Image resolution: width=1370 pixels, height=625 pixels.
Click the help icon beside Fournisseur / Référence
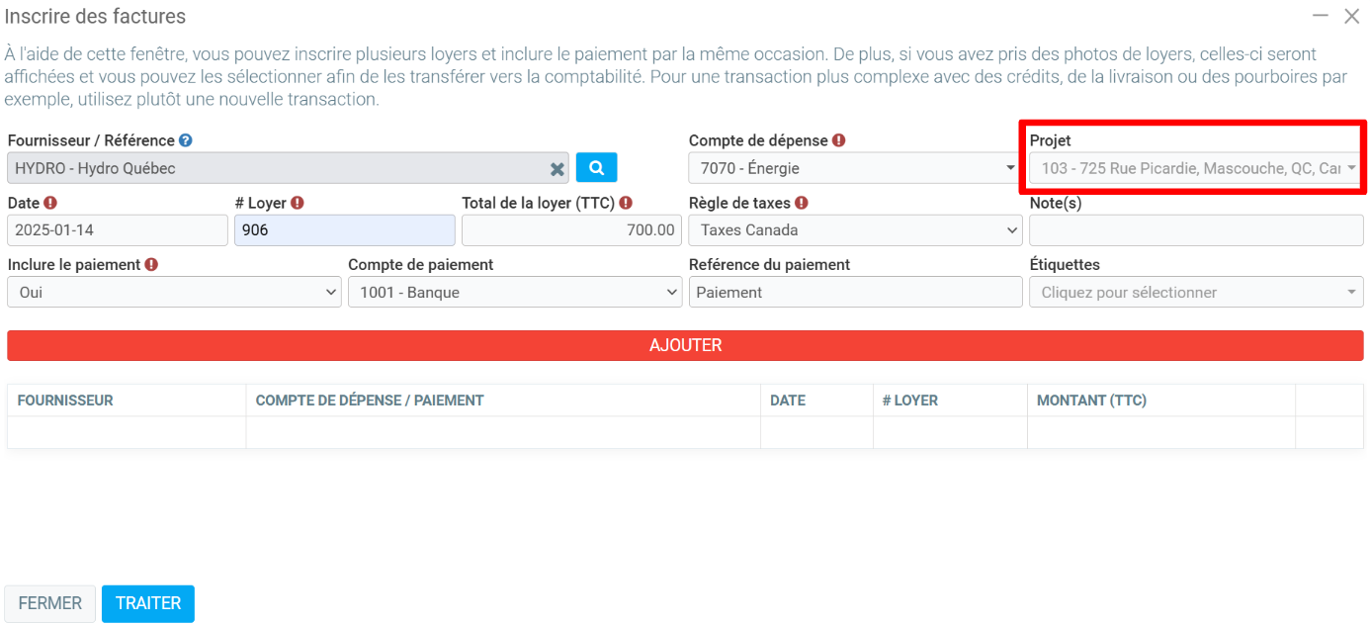click(x=186, y=141)
